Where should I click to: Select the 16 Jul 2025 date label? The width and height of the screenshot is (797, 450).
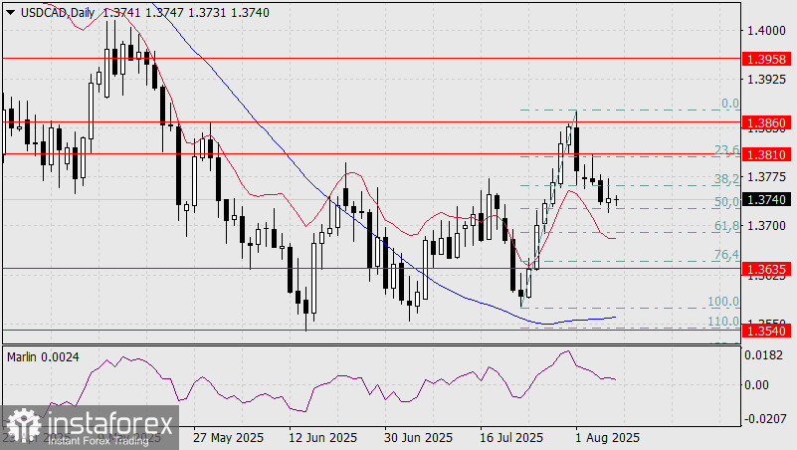(511, 438)
